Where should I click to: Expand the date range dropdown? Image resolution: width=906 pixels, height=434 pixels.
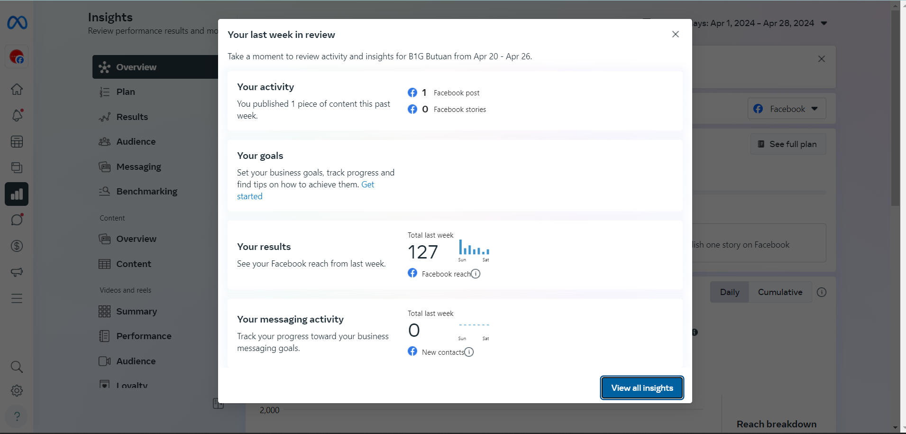(824, 23)
